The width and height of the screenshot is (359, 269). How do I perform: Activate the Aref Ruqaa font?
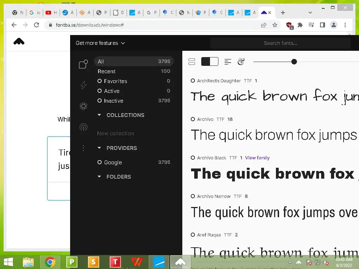(193, 235)
